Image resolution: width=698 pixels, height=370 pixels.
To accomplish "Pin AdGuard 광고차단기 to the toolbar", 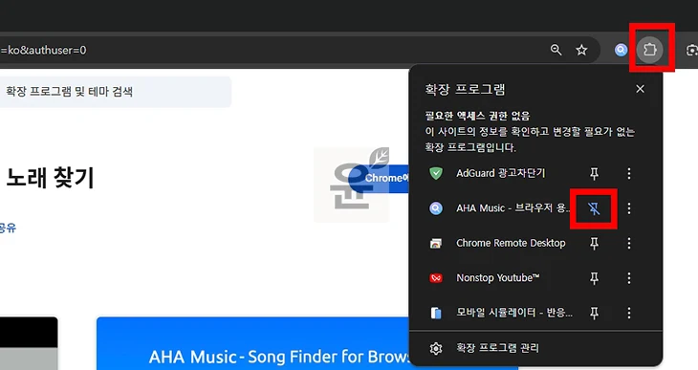I will pos(595,173).
